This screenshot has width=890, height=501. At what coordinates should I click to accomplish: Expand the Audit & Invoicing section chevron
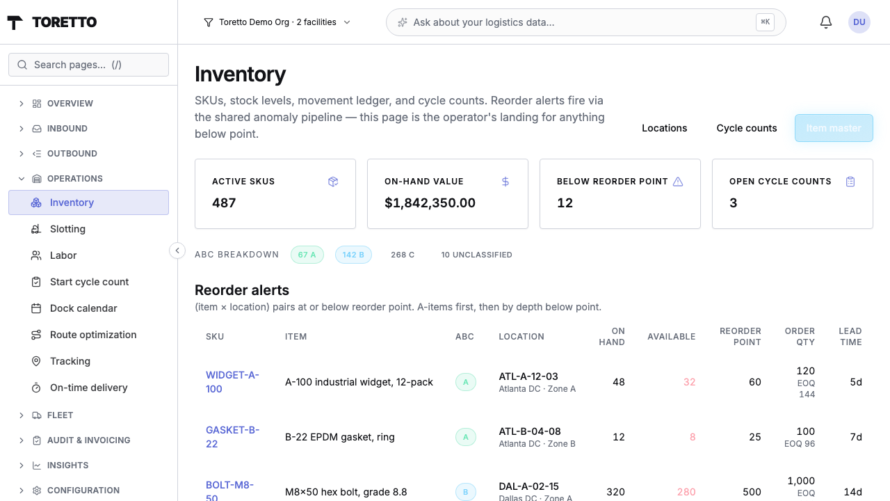(22, 440)
